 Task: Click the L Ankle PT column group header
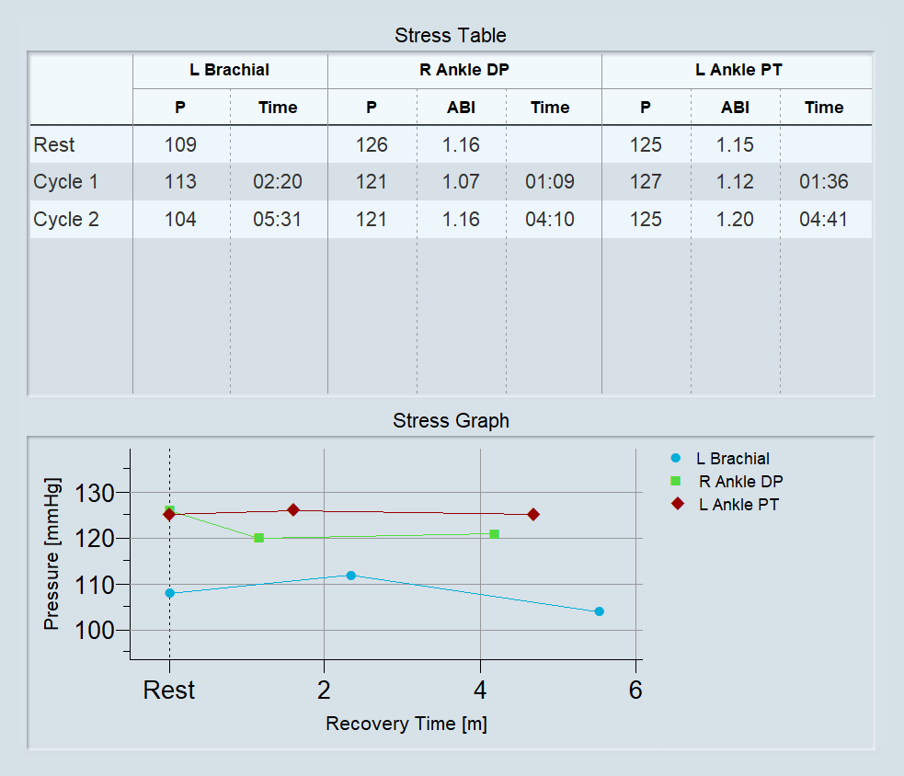click(738, 70)
